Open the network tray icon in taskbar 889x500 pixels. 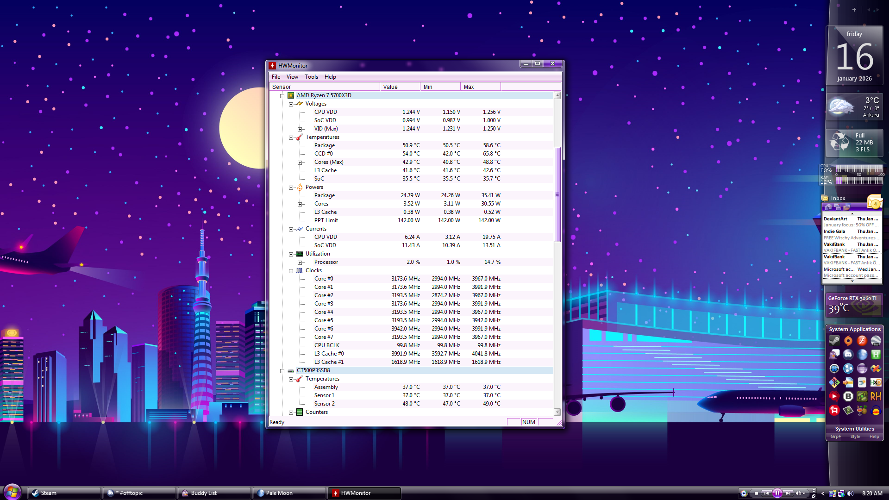tap(841, 494)
